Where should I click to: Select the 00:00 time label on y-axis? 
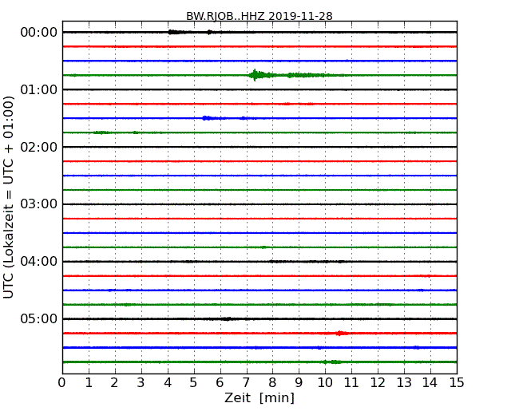click(x=39, y=33)
